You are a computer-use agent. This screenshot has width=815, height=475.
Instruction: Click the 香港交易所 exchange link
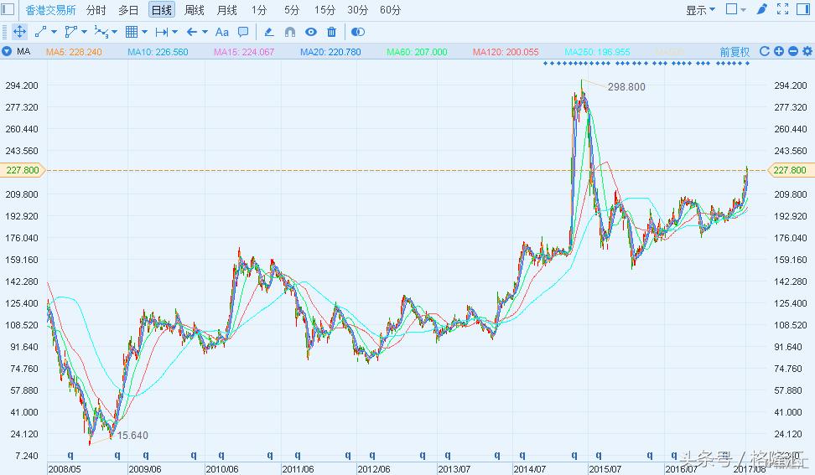[x=50, y=10]
